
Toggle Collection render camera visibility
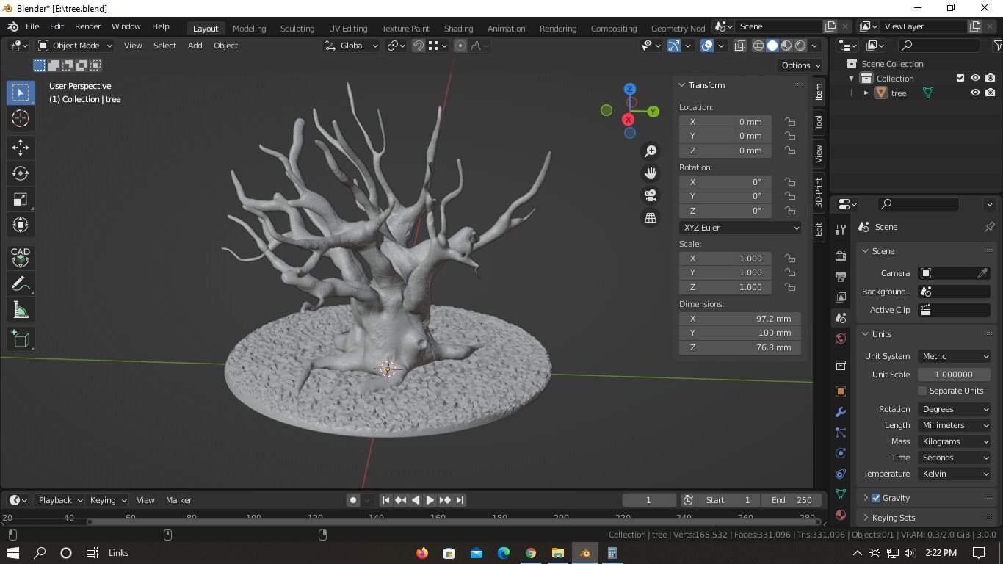pos(991,78)
